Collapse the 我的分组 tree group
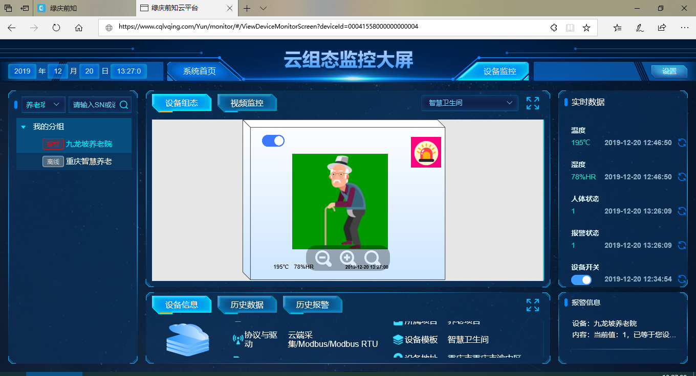Viewport: 696px width, 376px height. coord(23,126)
